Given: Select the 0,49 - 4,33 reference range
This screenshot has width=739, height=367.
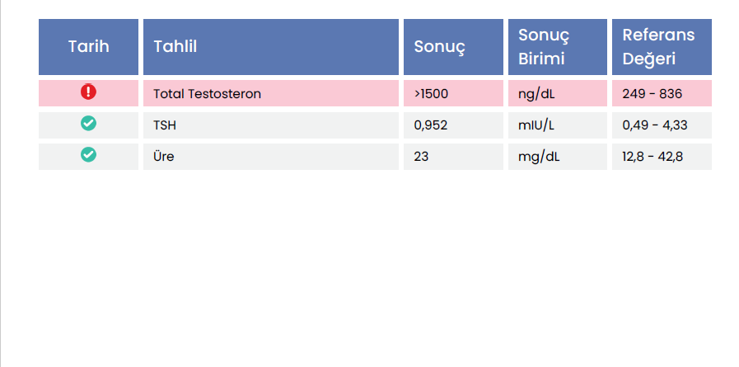Looking at the screenshot, I should (x=654, y=125).
